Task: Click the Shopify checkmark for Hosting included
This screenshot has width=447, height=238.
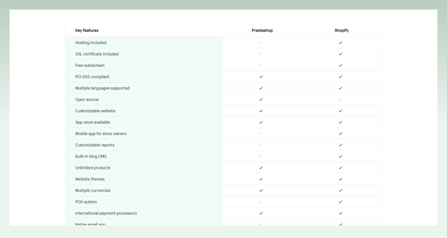Action: (340, 42)
